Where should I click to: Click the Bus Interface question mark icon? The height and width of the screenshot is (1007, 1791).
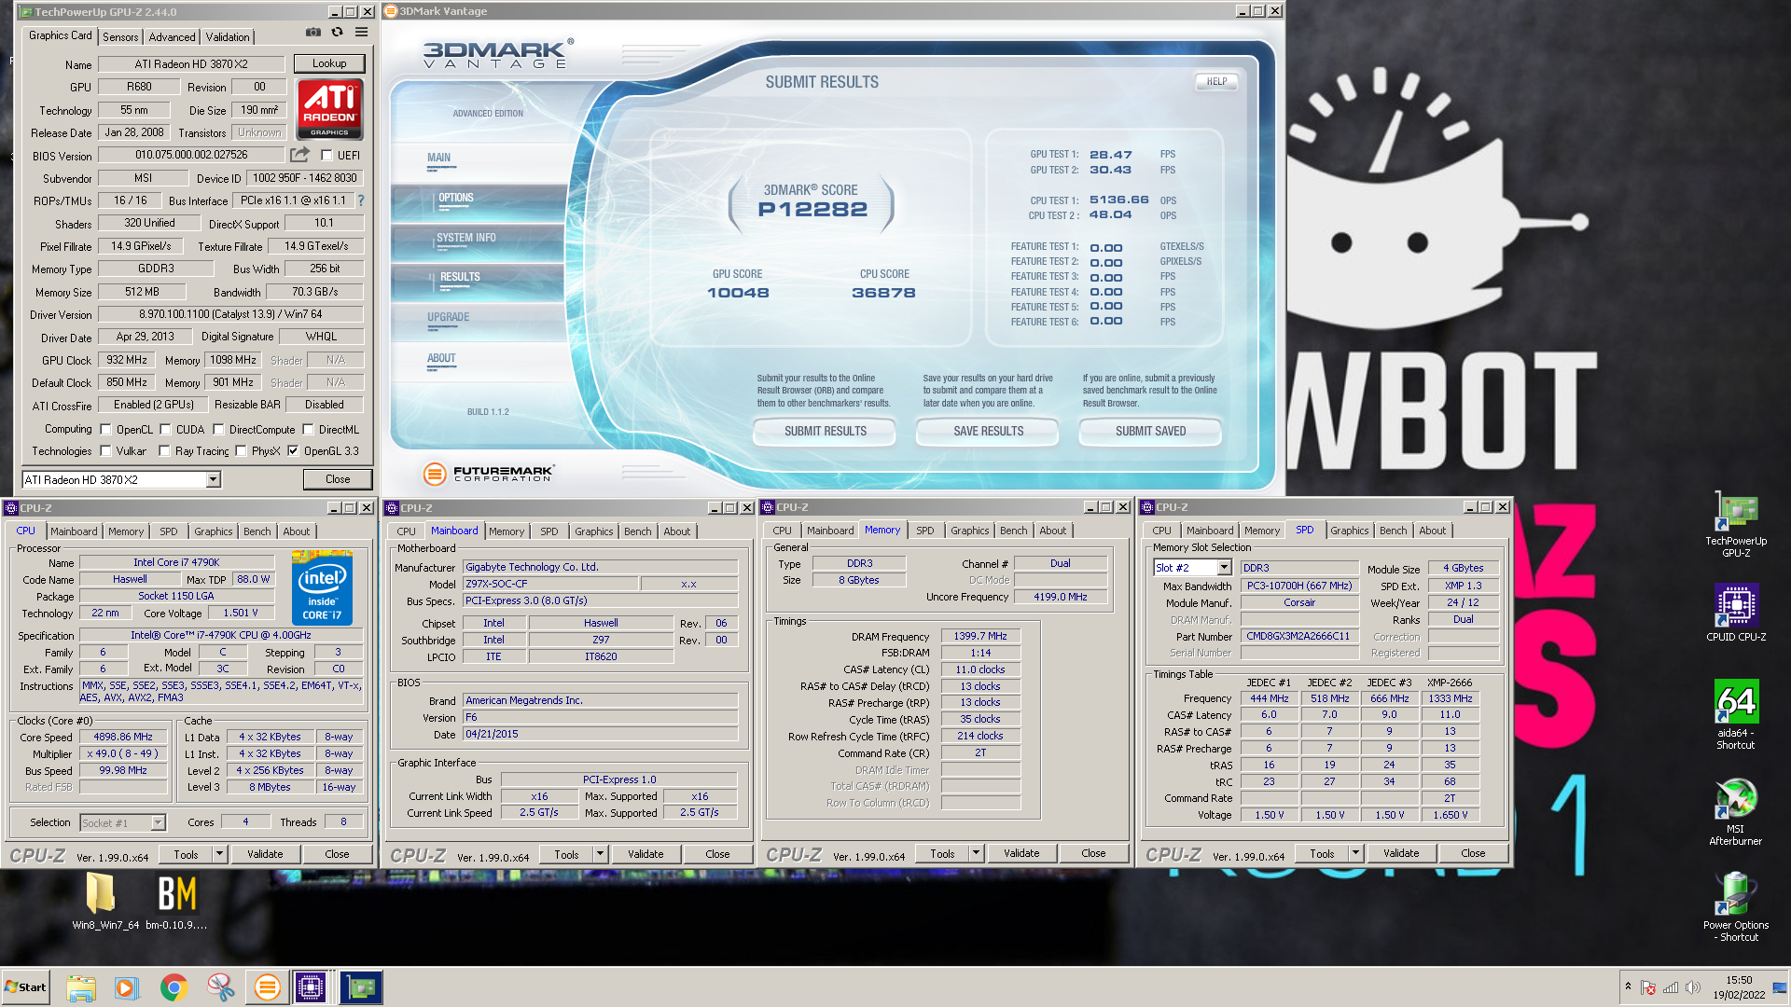[361, 200]
